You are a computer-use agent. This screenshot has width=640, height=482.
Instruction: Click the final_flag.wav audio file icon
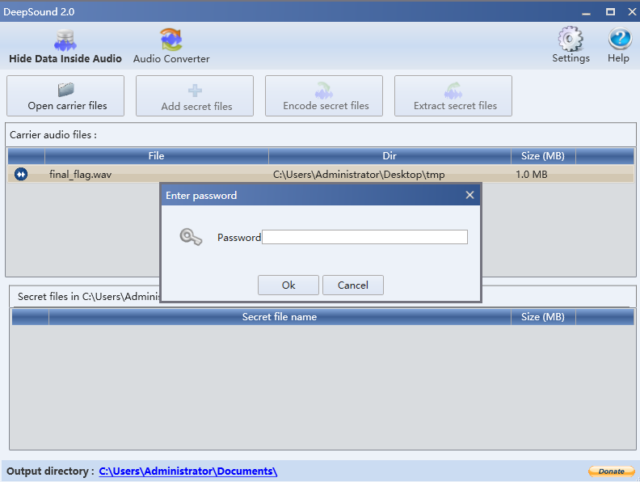[x=21, y=175]
